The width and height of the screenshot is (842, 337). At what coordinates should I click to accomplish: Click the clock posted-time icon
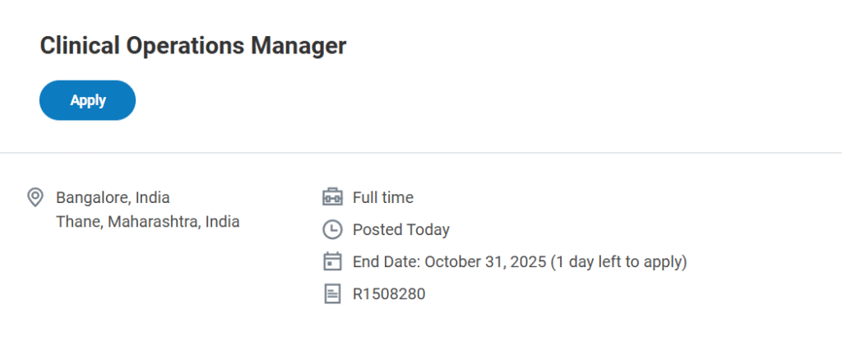[x=331, y=229]
